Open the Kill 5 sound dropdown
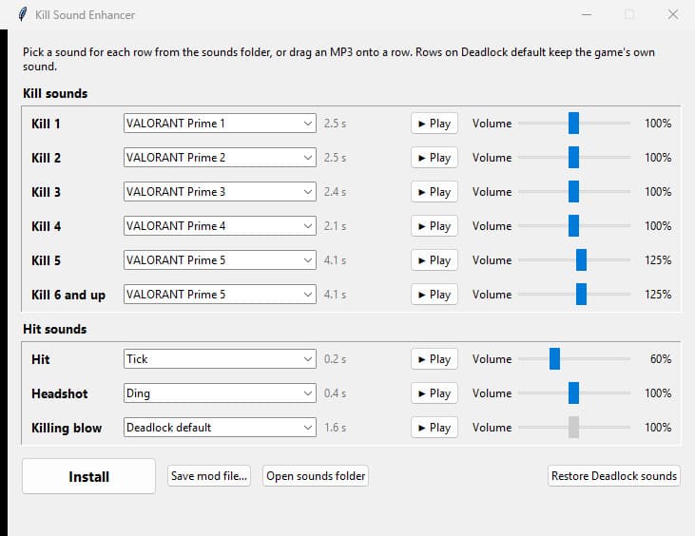 (220, 260)
